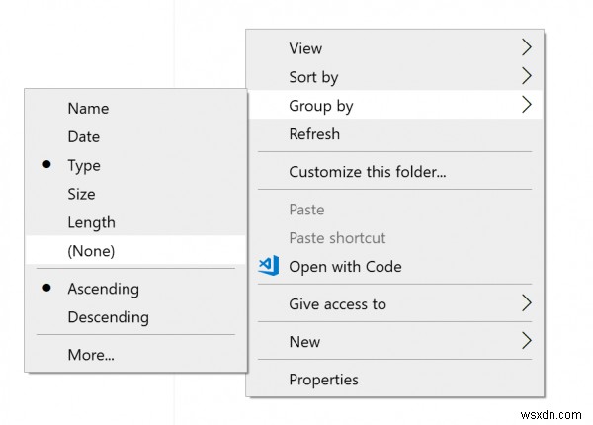Expand the View submenu arrow
The width and height of the screenshot is (593, 425).
tap(527, 47)
